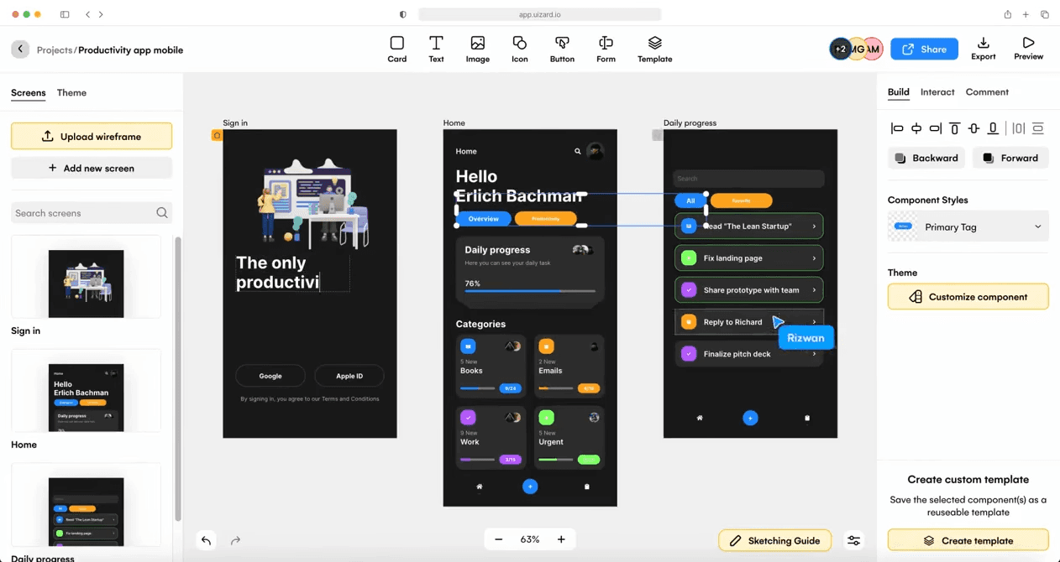The image size is (1060, 562).
Task: Click the Export icon
Action: [x=983, y=43]
